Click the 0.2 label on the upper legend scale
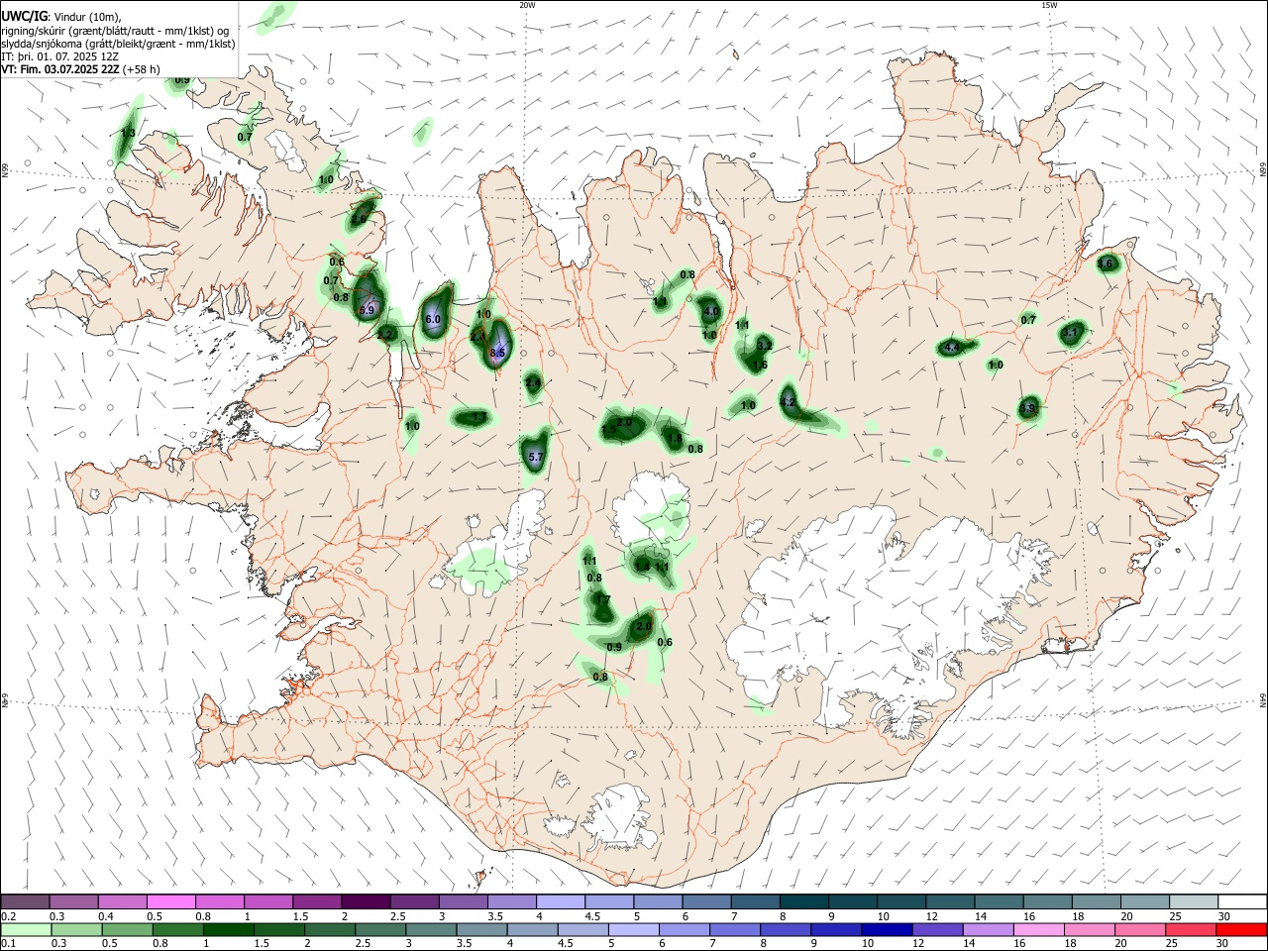Viewport: 1268px width, 951px height. coord(7,916)
